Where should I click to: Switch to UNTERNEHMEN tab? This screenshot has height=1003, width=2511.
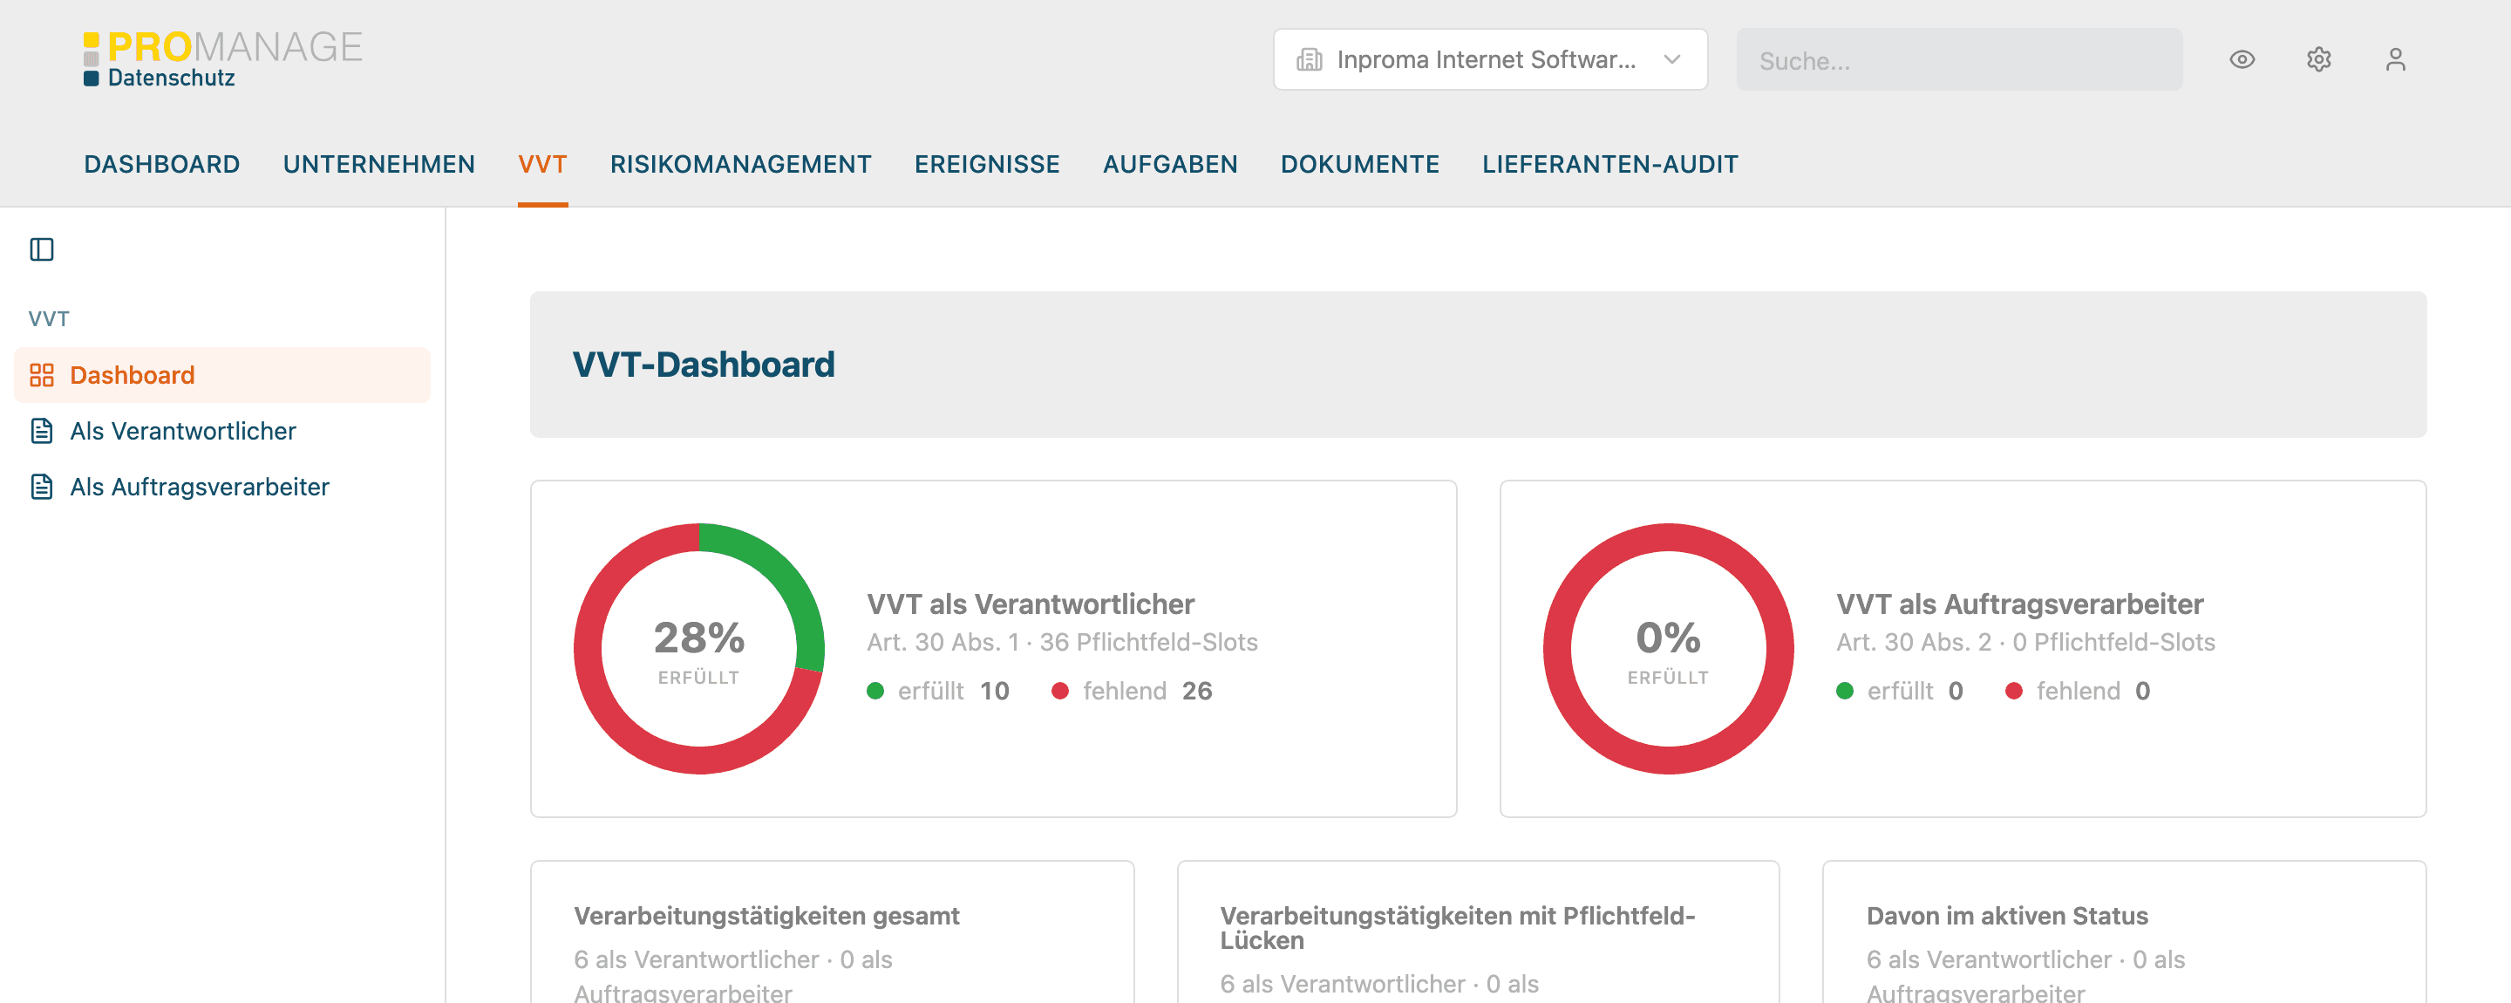(379, 164)
